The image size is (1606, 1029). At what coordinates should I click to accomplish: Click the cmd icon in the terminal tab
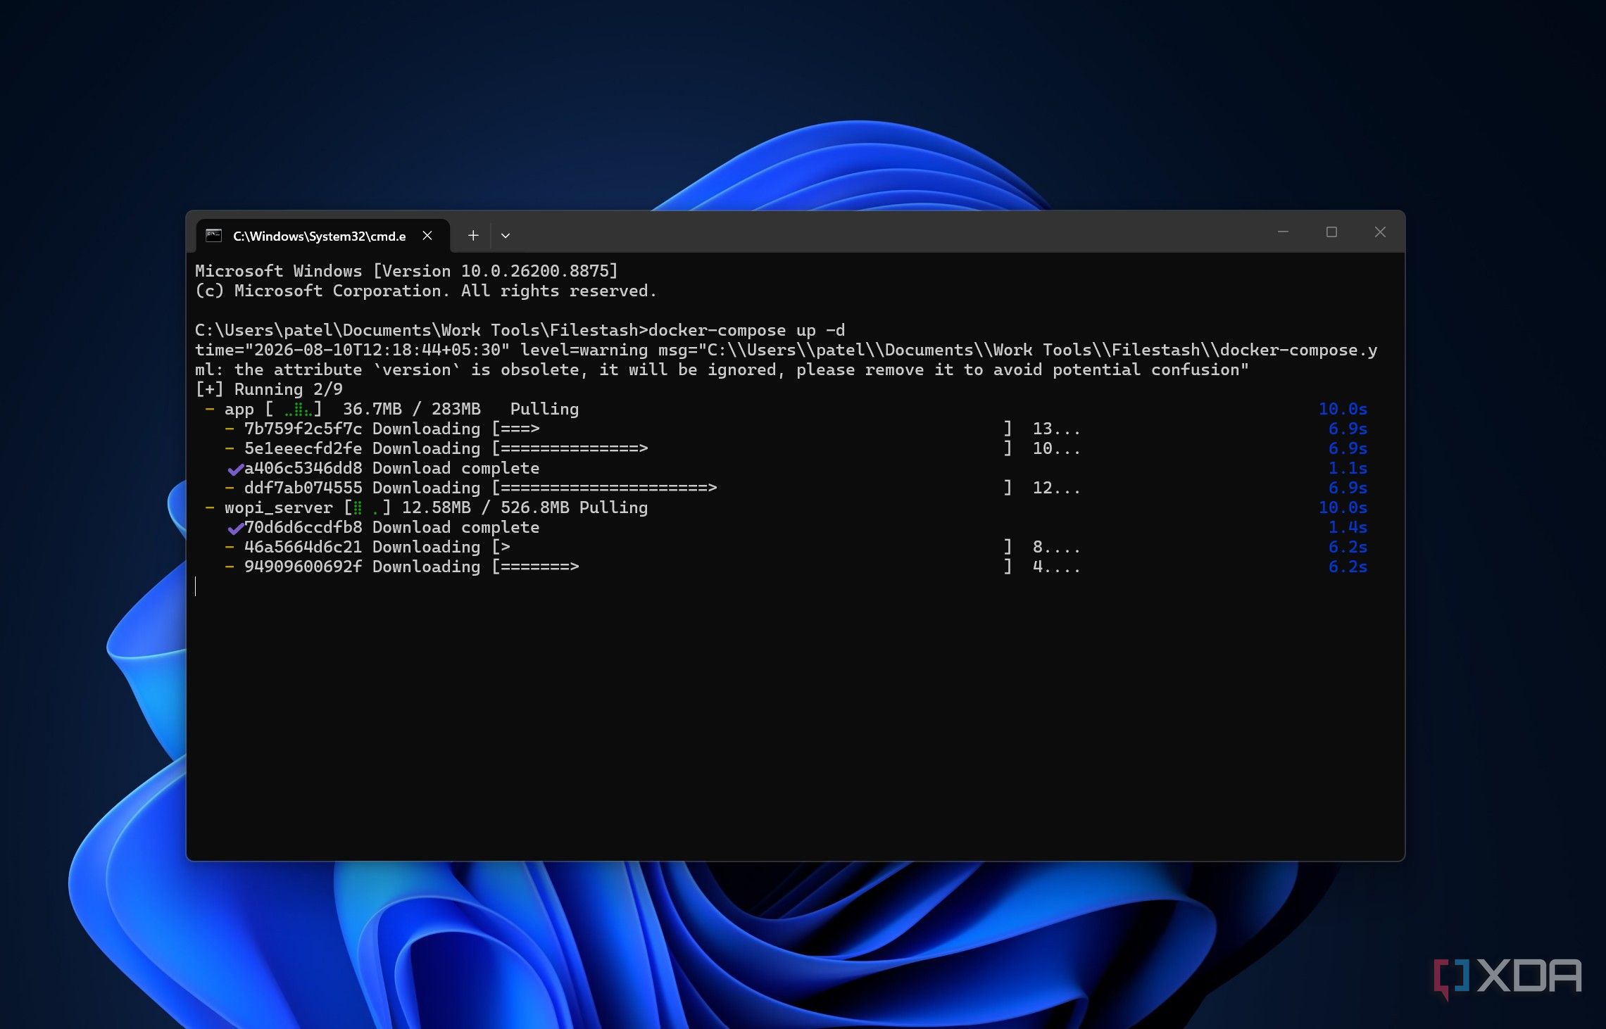(213, 236)
